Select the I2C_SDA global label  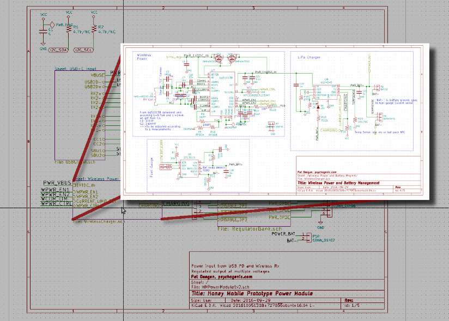pyautogui.click(x=58, y=50)
